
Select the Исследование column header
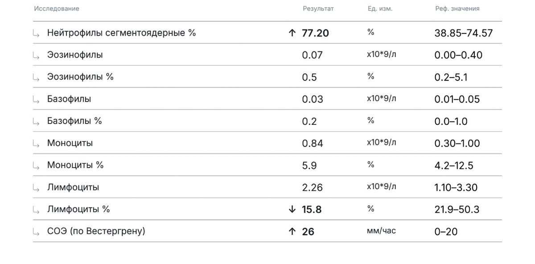[57, 9]
